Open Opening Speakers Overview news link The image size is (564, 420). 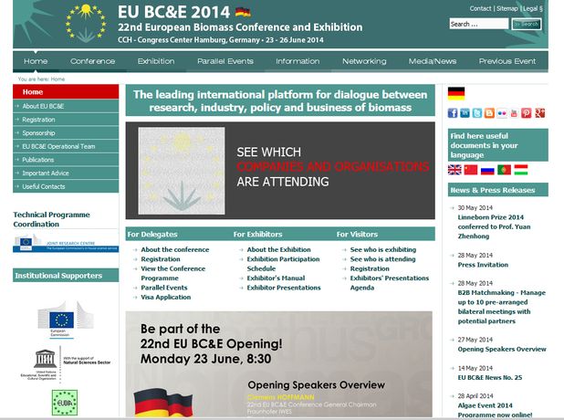502,349
